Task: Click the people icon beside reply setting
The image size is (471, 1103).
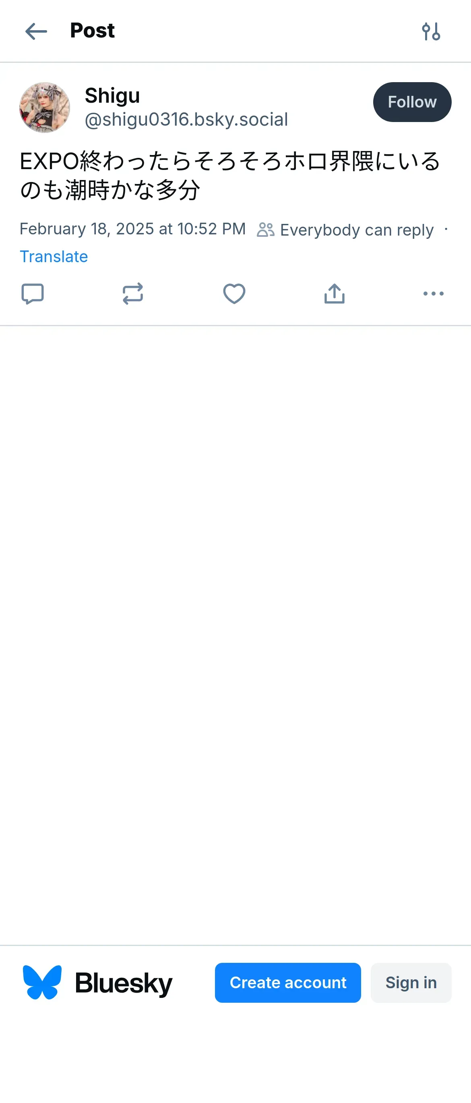Action: [x=265, y=230]
